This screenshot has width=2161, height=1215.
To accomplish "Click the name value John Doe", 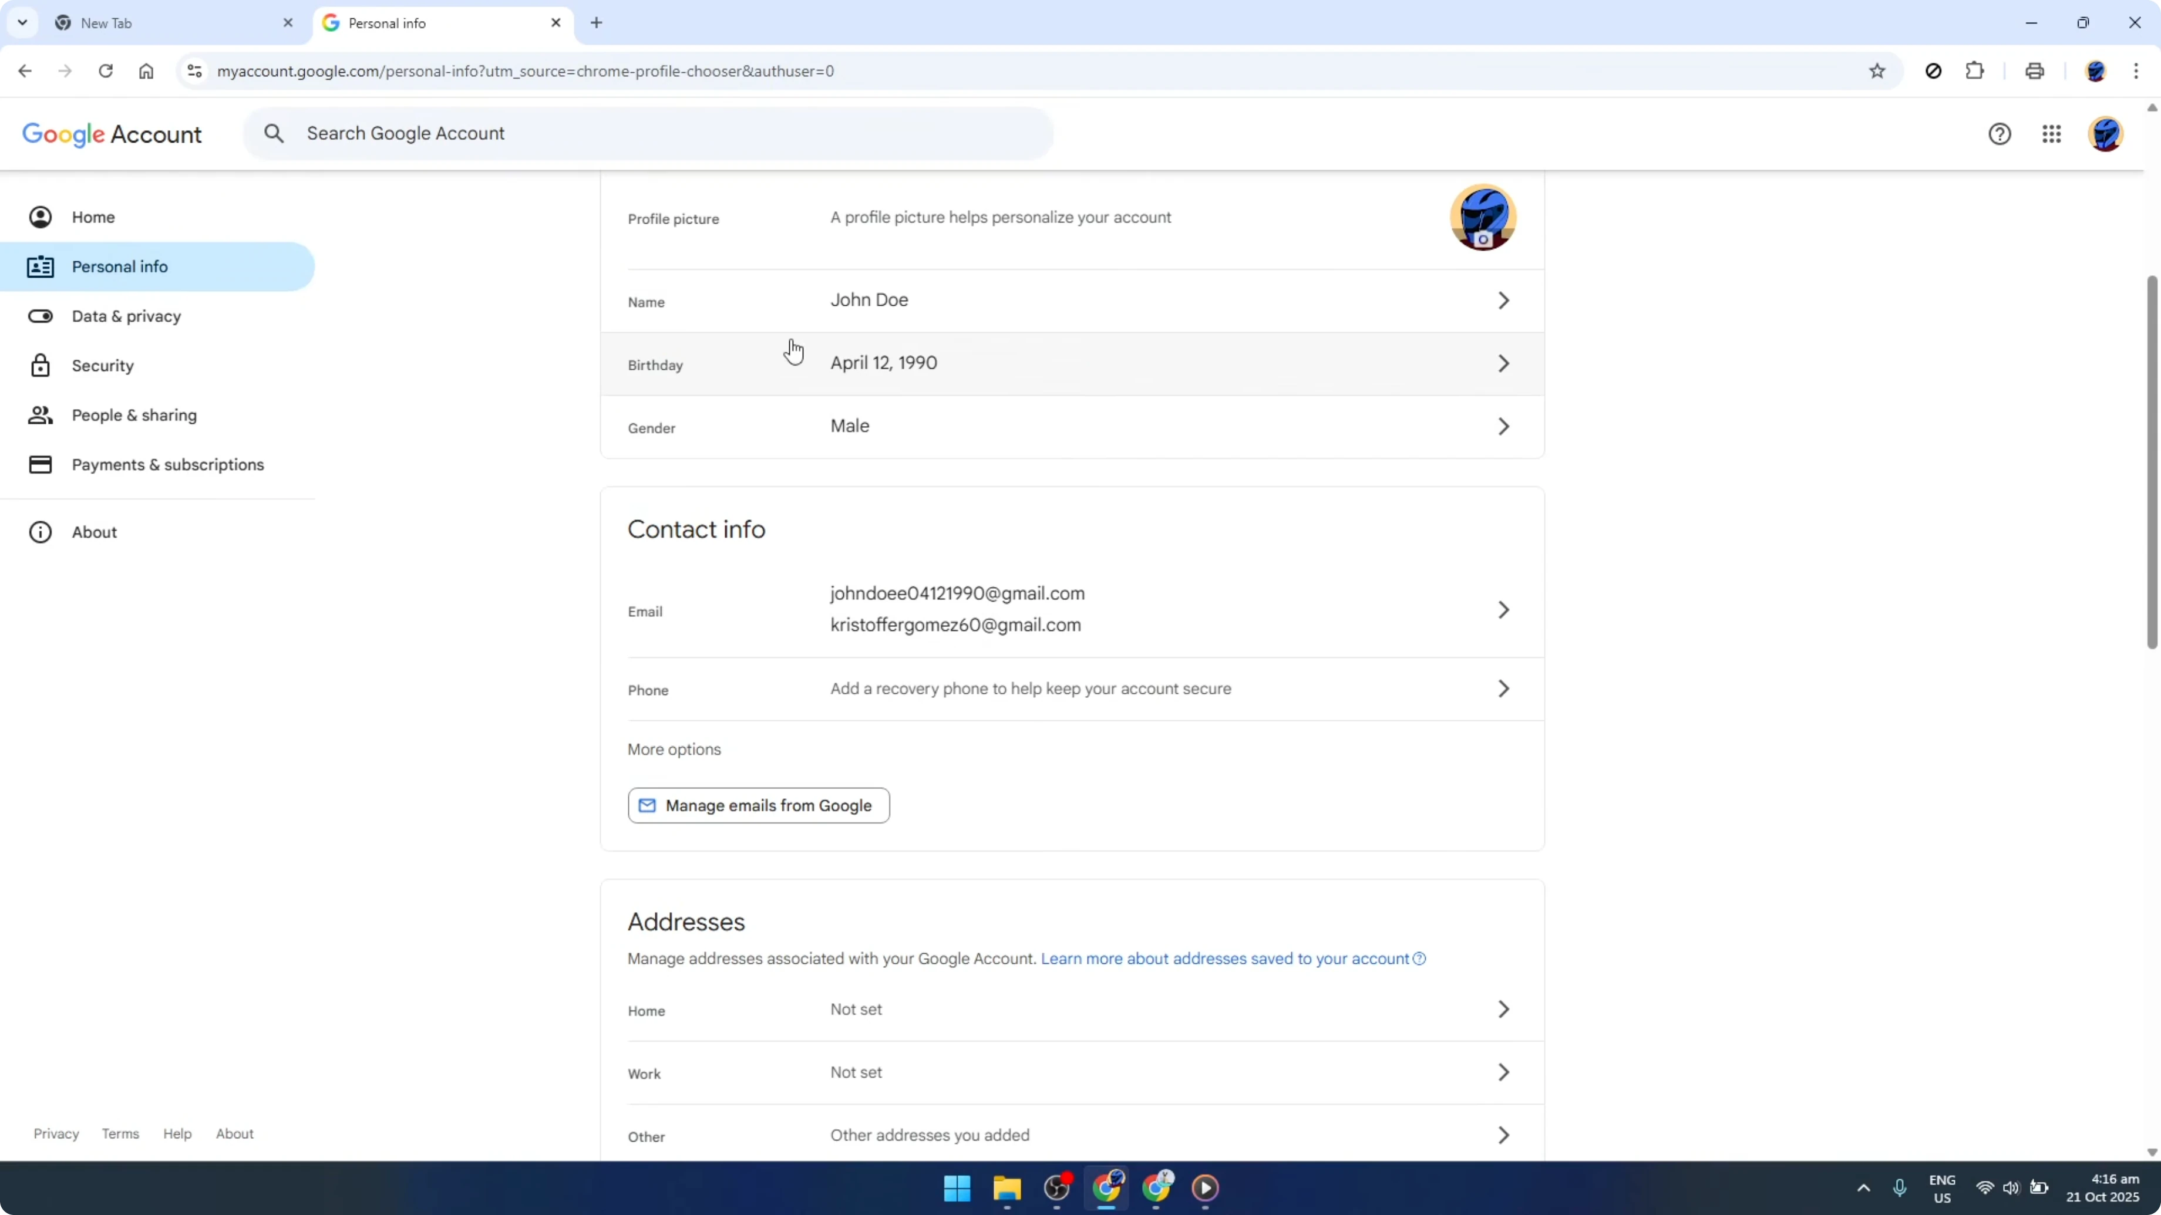I will [x=869, y=300].
